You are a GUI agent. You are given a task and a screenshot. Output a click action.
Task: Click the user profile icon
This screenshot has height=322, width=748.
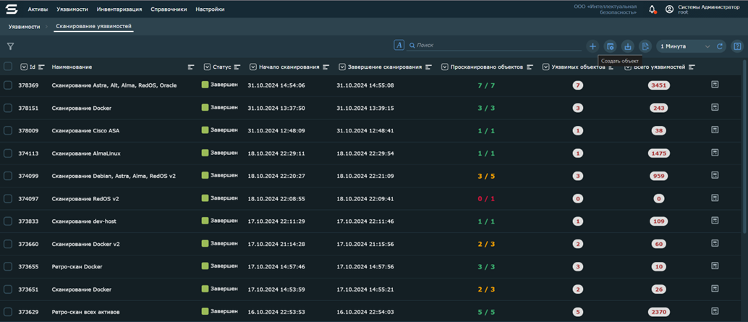[x=669, y=9]
